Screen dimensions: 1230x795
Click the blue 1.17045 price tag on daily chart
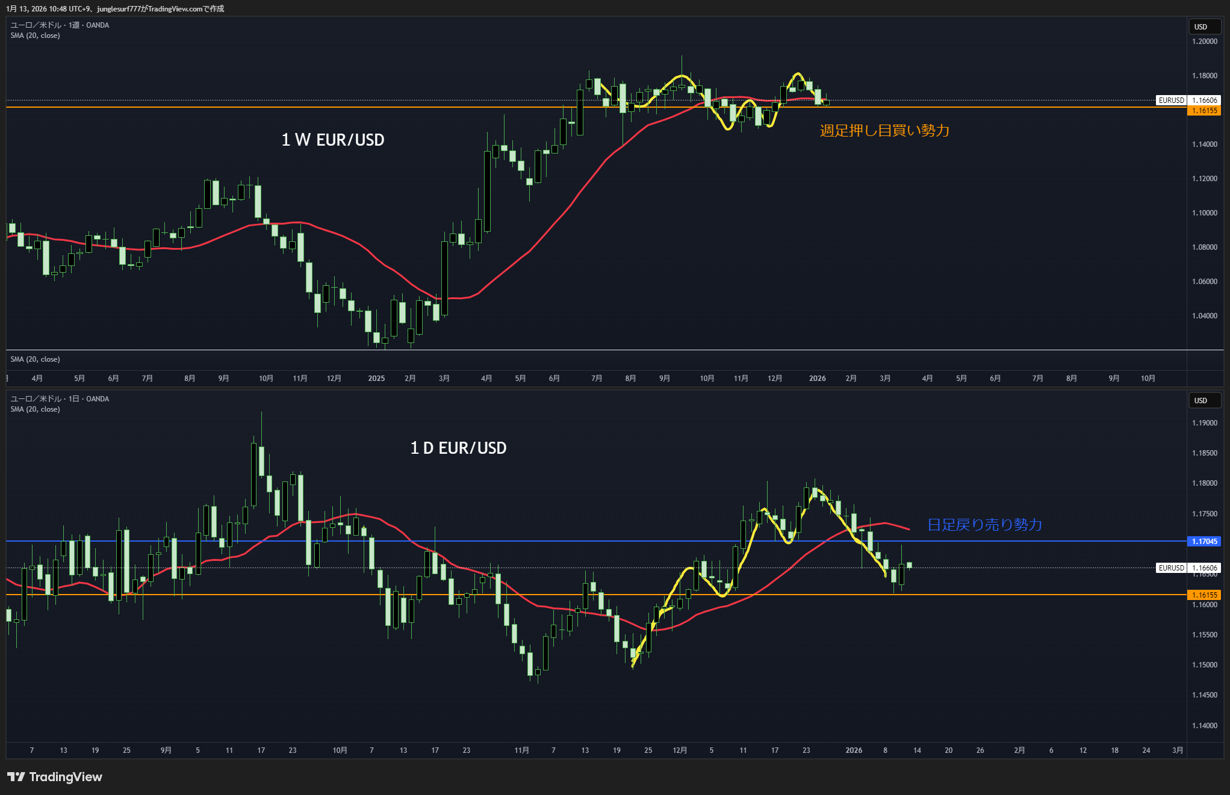[1204, 542]
